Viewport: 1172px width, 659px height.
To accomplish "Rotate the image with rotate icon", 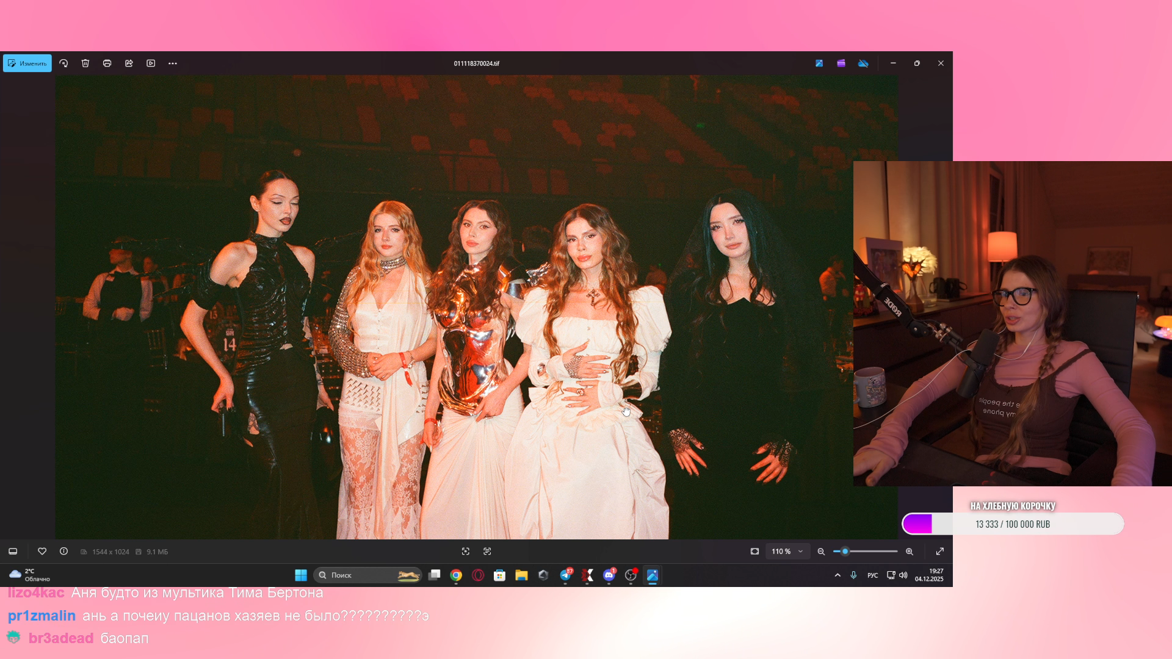I will pyautogui.click(x=63, y=63).
